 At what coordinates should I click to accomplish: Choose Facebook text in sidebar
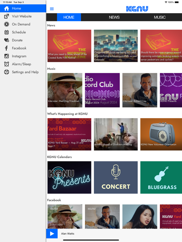coord(19,48)
